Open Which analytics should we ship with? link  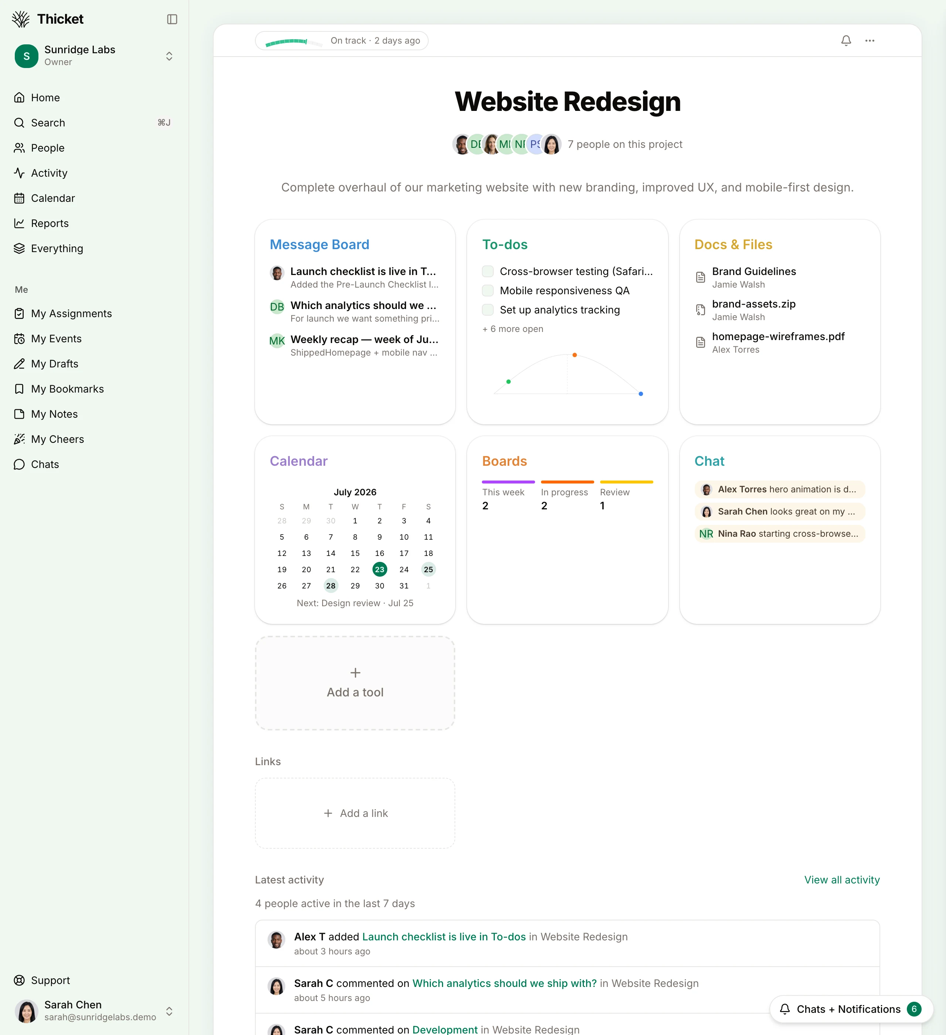click(x=504, y=984)
